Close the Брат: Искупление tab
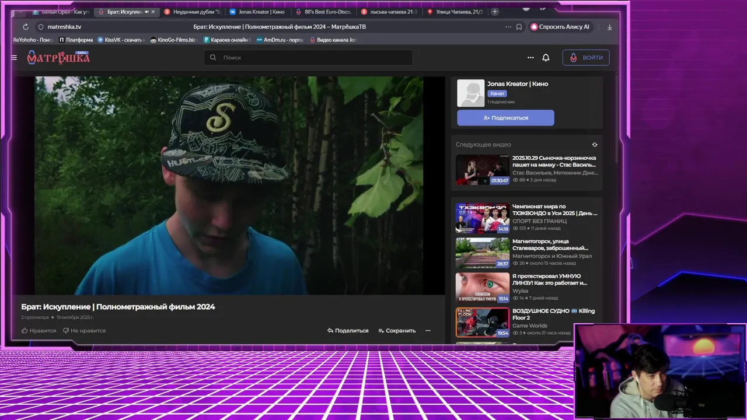Viewport: 747px width, 420px height. tap(153, 12)
